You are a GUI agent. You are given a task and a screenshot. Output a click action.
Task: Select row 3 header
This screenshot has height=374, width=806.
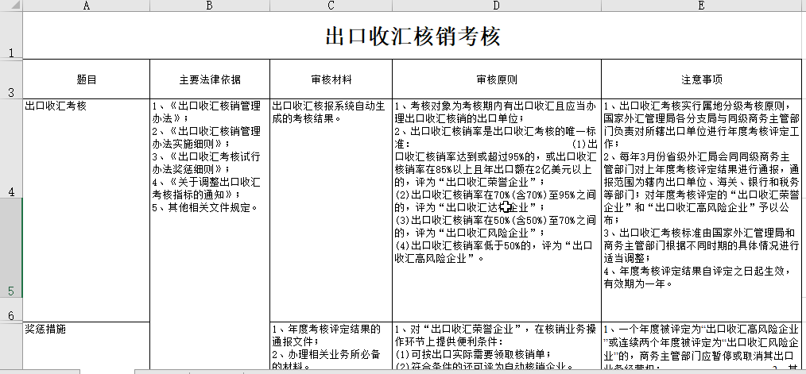[x=11, y=79]
